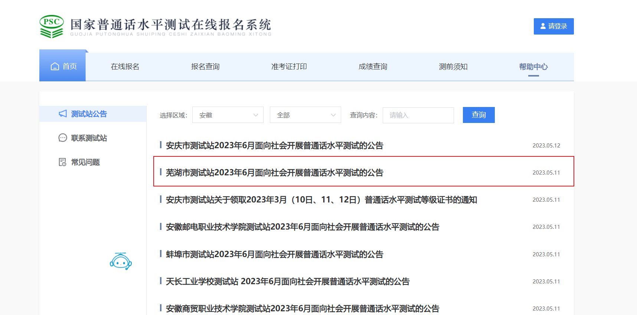Click the chat bubble icon beside 联系测试站

point(63,138)
